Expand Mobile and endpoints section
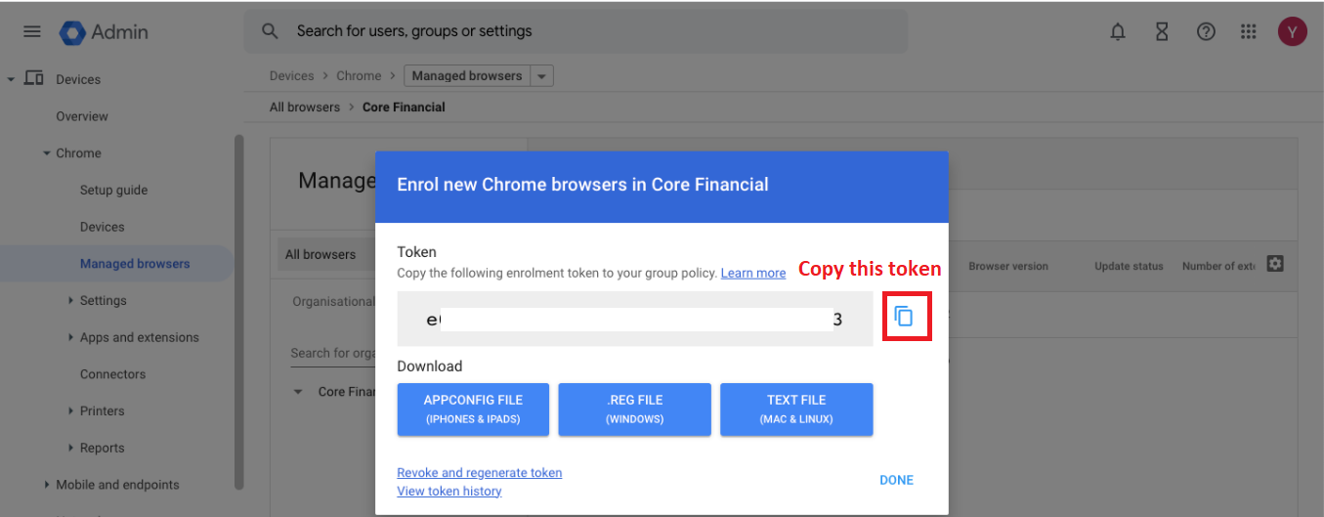Viewport: 1324px width, 517px height. coord(47,485)
